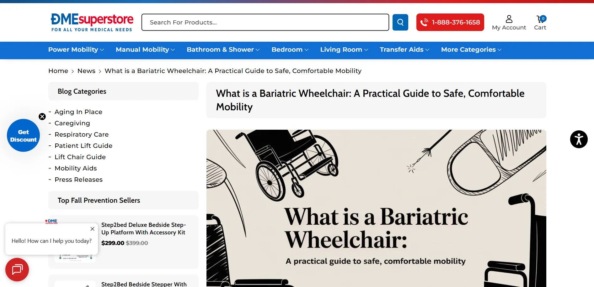
Task: Open the Step2bed Deluxe Bedside product link
Action: click(143, 229)
